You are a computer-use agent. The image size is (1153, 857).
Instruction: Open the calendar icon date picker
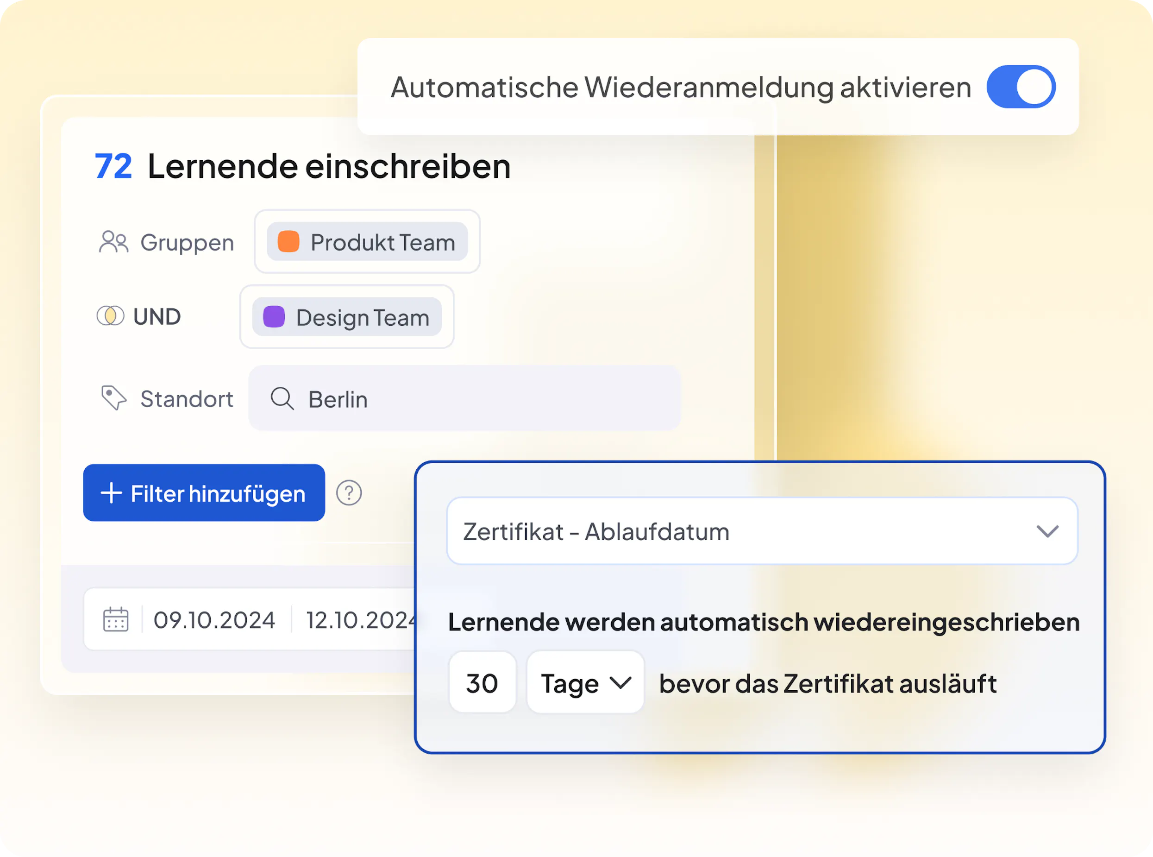[x=116, y=619]
